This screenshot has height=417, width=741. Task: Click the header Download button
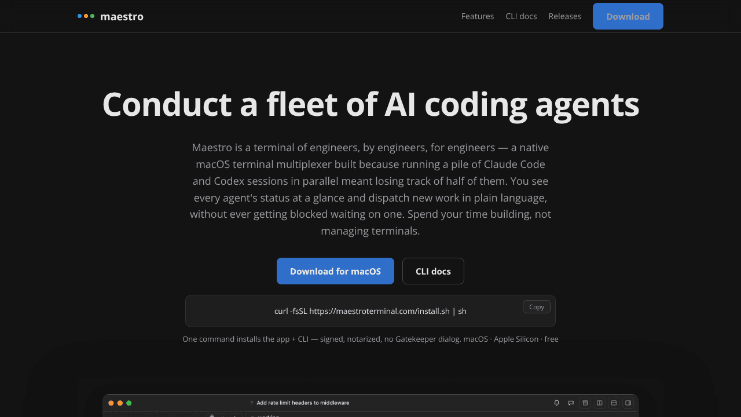tap(628, 16)
